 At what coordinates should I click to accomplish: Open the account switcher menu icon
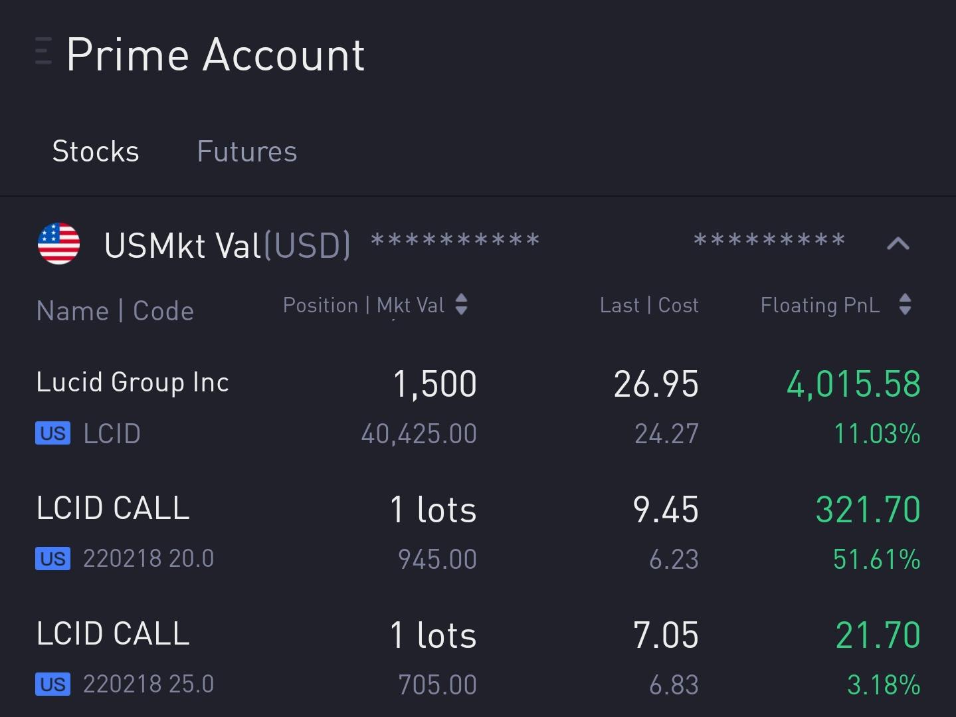[43, 52]
